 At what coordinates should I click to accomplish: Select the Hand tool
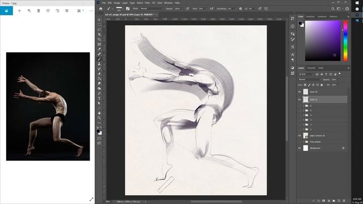point(99,113)
